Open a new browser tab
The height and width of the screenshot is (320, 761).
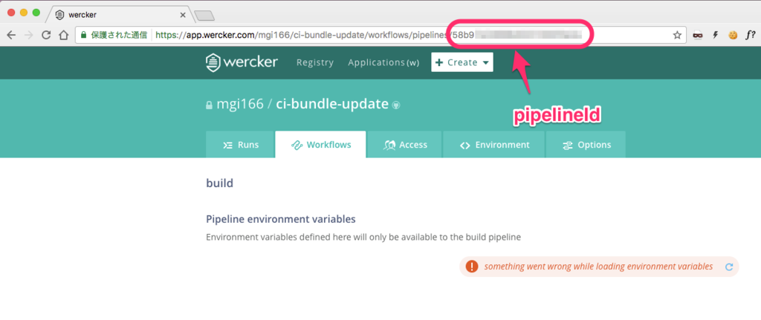click(205, 16)
